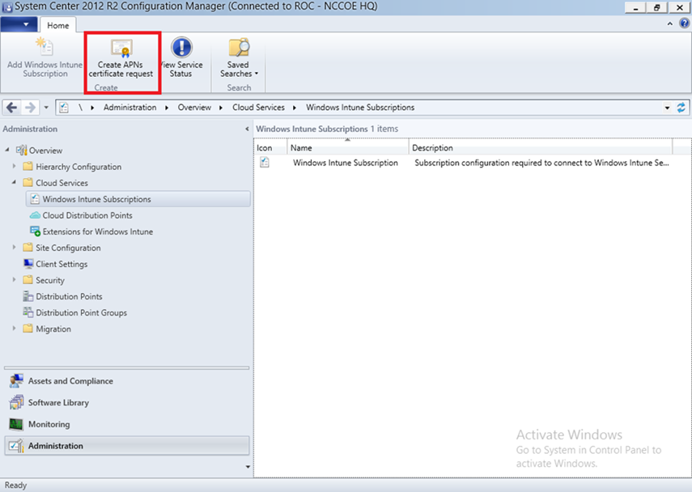Viewport: 692px width, 492px height.
Task: Select Windows Intune Subscriptions tree node
Action: tap(138, 199)
